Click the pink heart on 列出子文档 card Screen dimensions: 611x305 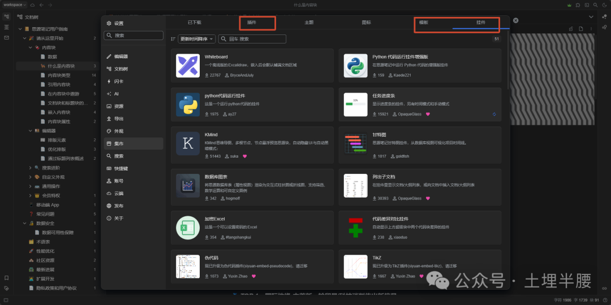coord(428,198)
